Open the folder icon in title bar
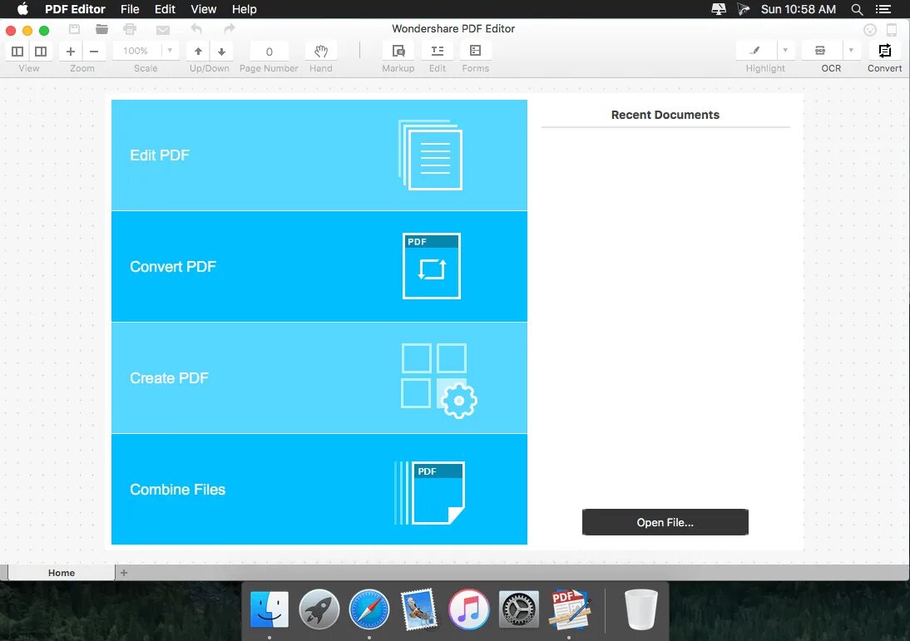The image size is (910, 641). 101,29
